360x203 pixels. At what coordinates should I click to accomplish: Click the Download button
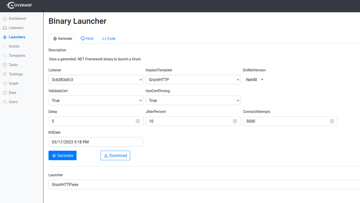115,155
